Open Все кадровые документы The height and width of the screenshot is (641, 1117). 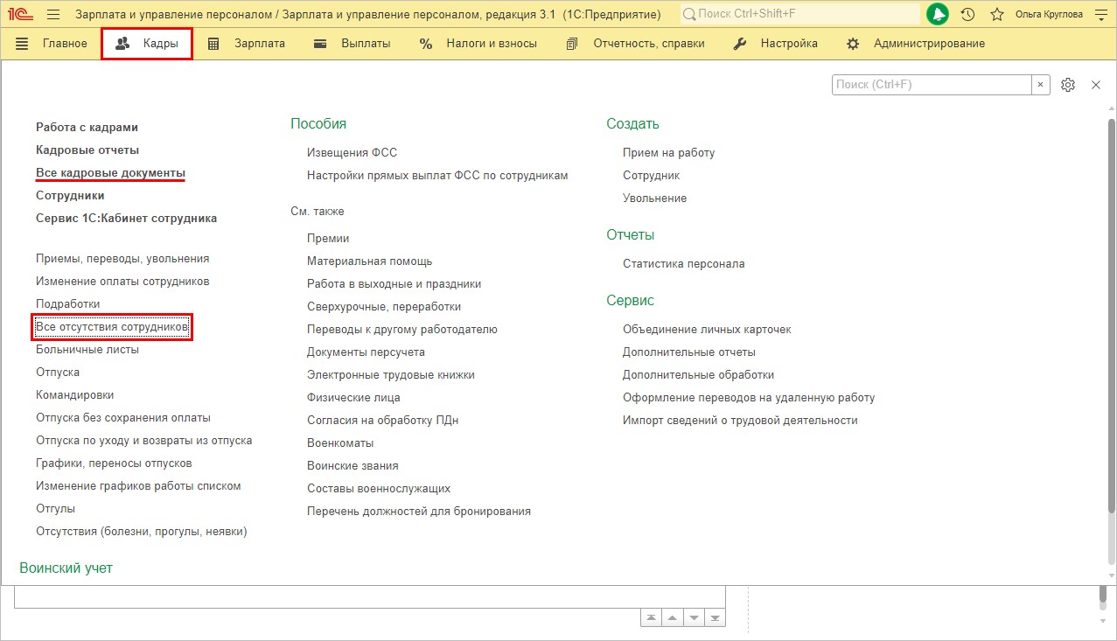[x=110, y=173]
